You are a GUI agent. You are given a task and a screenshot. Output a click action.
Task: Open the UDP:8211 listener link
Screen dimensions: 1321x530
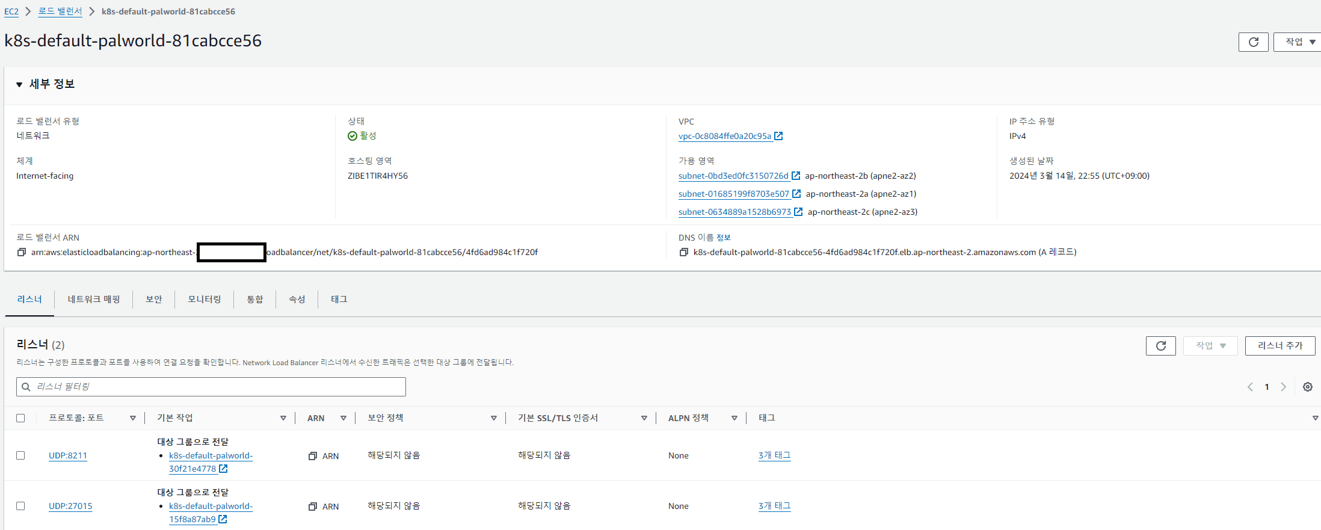[68, 455]
